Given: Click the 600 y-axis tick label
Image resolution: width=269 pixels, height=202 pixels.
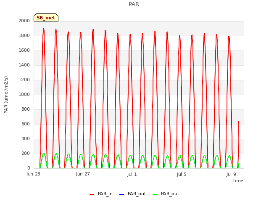Looking at the screenshot, I should pos(26,124).
